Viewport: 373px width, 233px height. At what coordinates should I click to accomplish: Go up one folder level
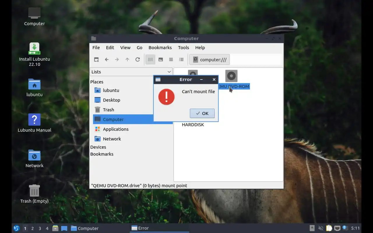127,59
